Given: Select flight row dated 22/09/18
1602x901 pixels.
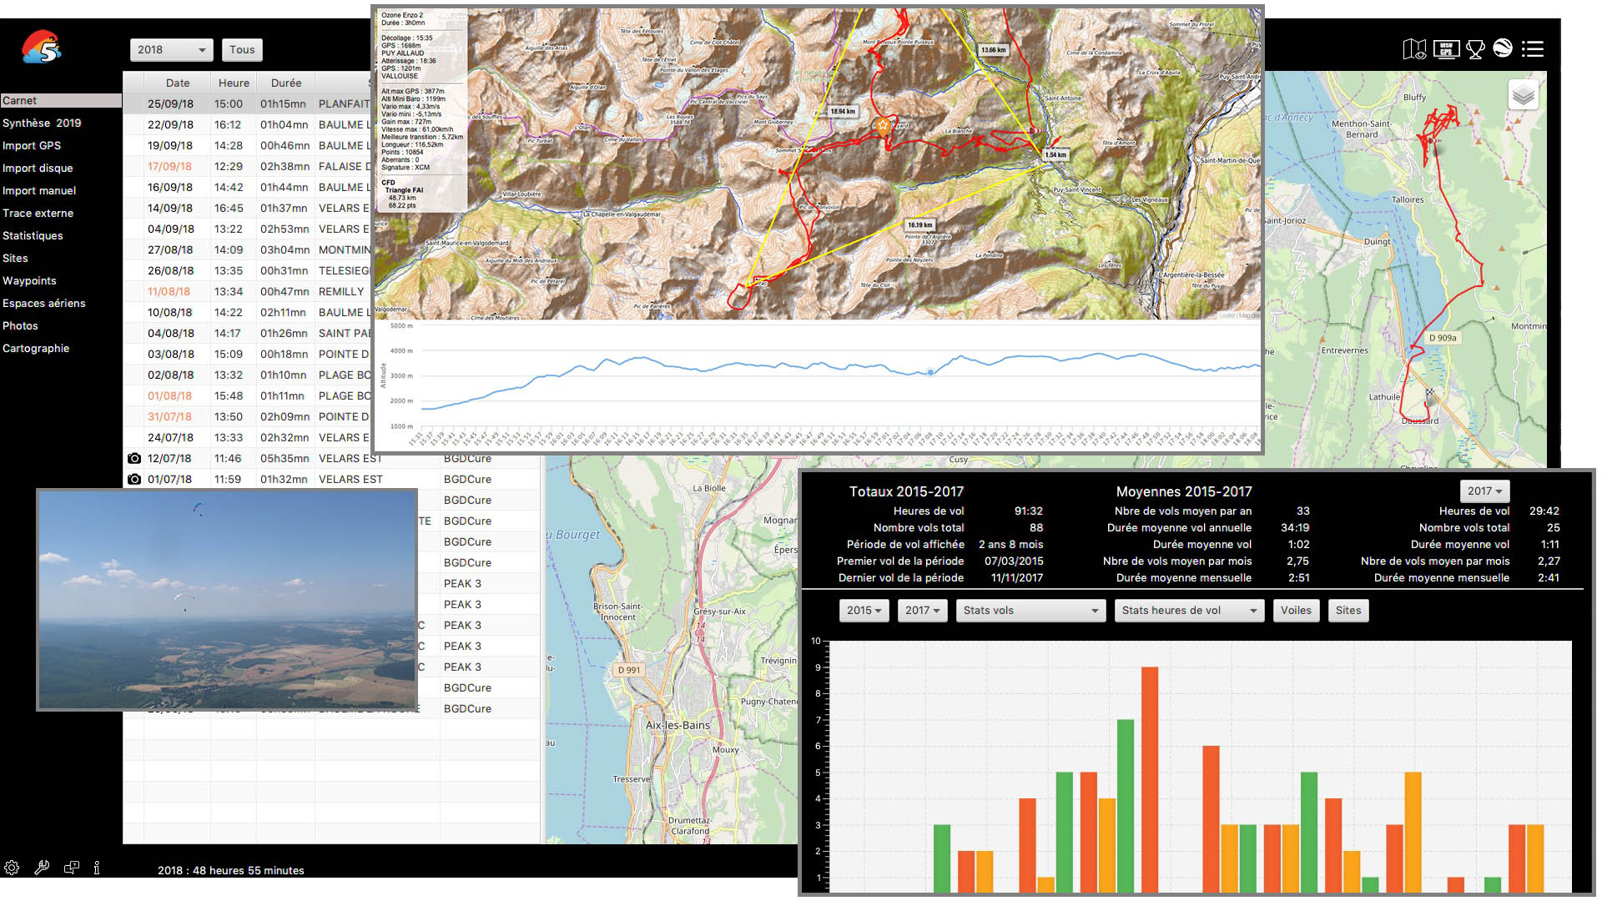Looking at the screenshot, I should coord(248,124).
